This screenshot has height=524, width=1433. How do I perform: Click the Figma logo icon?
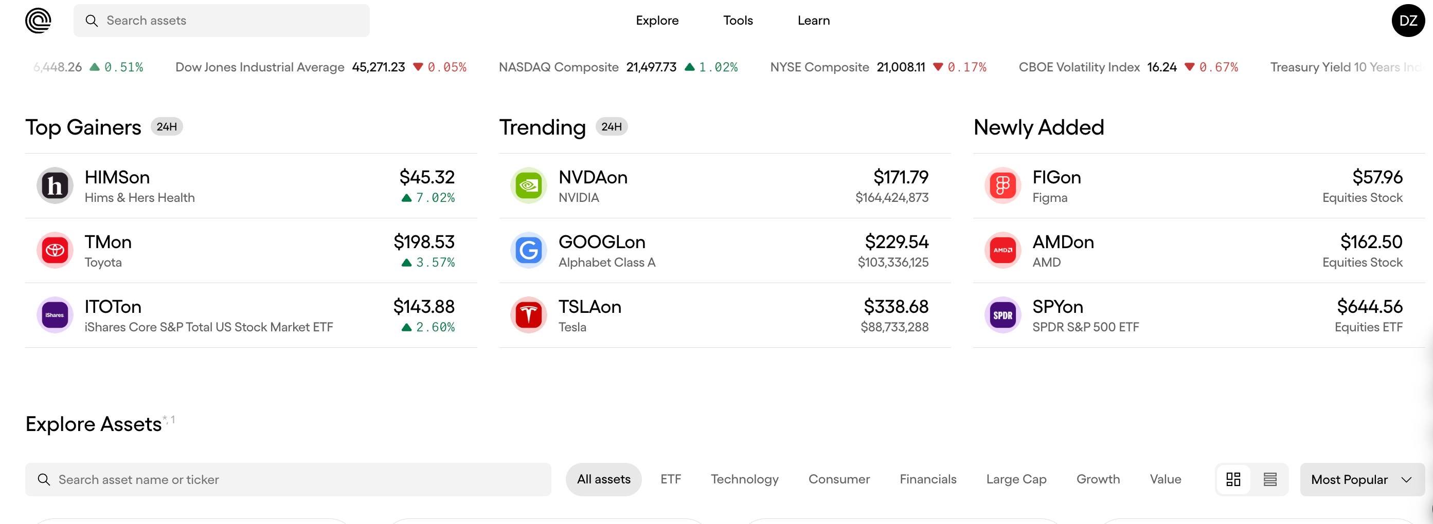(1002, 185)
